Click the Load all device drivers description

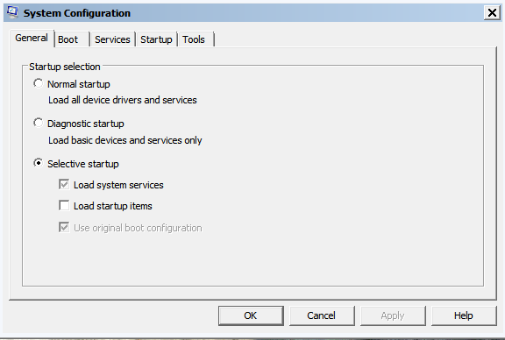point(123,100)
